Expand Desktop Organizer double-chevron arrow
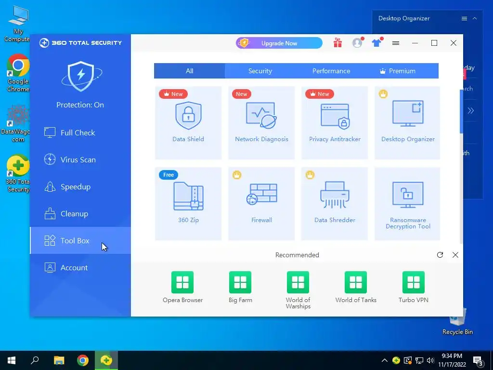The image size is (493, 370). [471, 110]
